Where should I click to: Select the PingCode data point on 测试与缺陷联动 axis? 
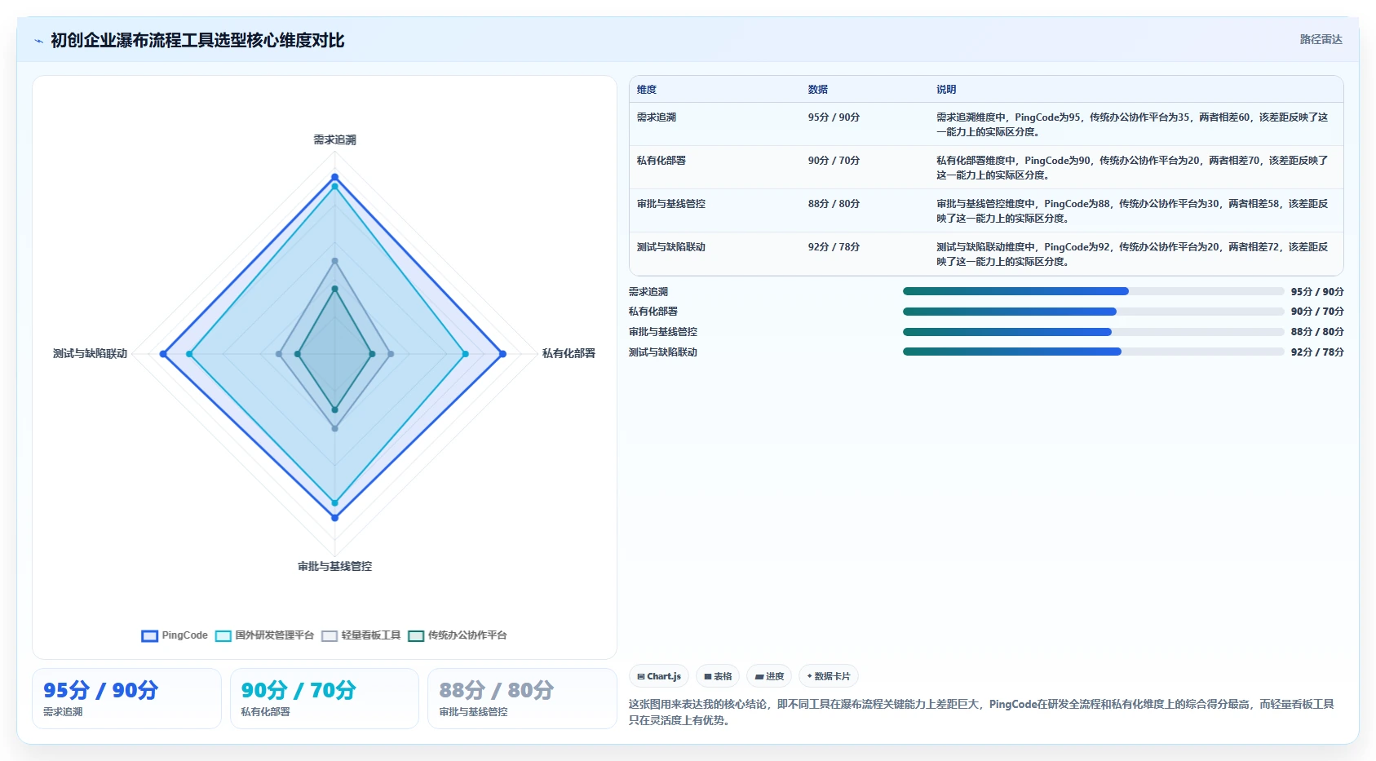[163, 354]
